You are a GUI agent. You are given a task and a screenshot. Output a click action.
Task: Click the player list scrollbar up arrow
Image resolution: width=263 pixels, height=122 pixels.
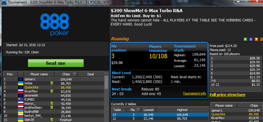point(106,73)
